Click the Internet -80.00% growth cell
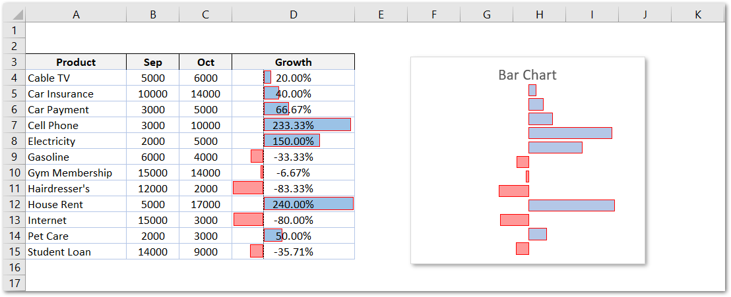 (x=293, y=220)
